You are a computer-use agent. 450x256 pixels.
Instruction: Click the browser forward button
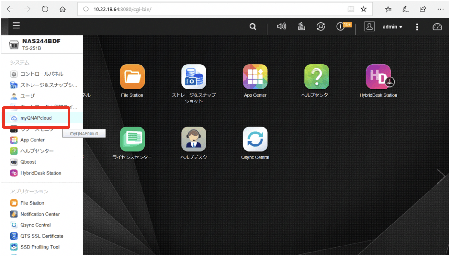[x=28, y=9]
